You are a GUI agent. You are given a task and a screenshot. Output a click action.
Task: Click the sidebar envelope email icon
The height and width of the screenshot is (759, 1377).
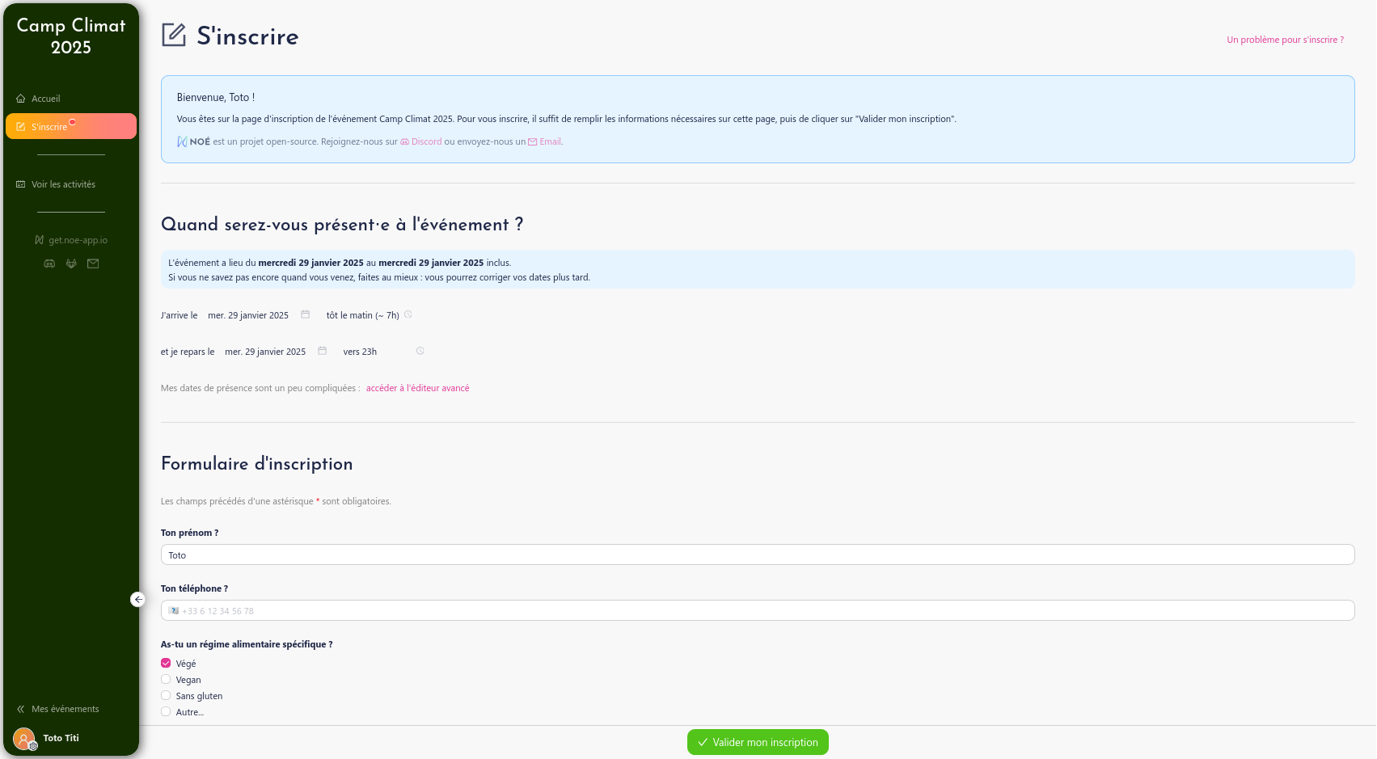coord(93,264)
